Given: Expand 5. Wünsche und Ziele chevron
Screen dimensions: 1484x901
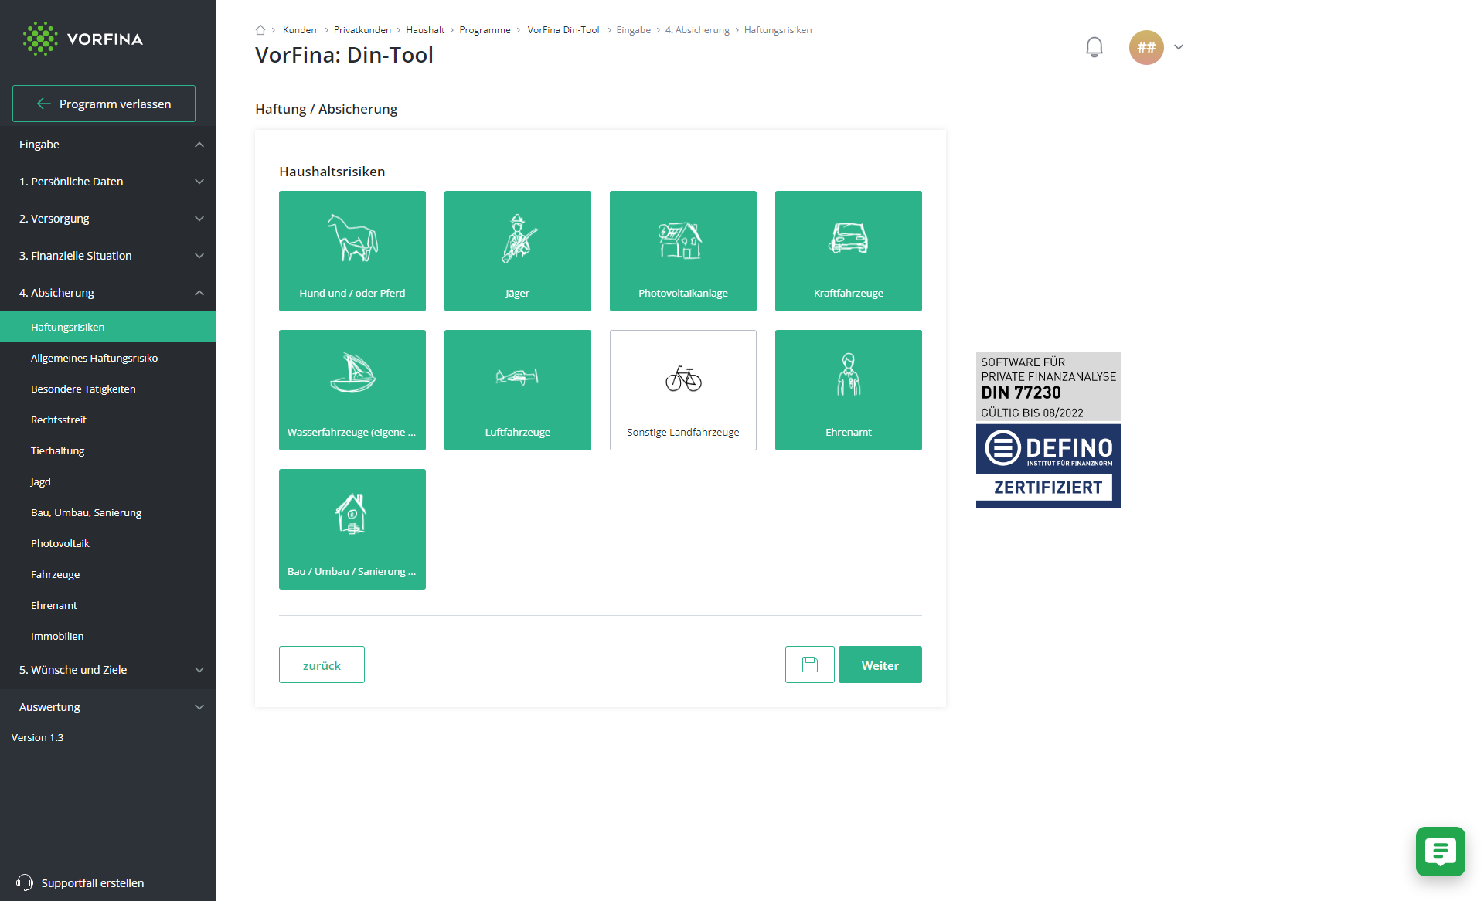Looking at the screenshot, I should (199, 670).
